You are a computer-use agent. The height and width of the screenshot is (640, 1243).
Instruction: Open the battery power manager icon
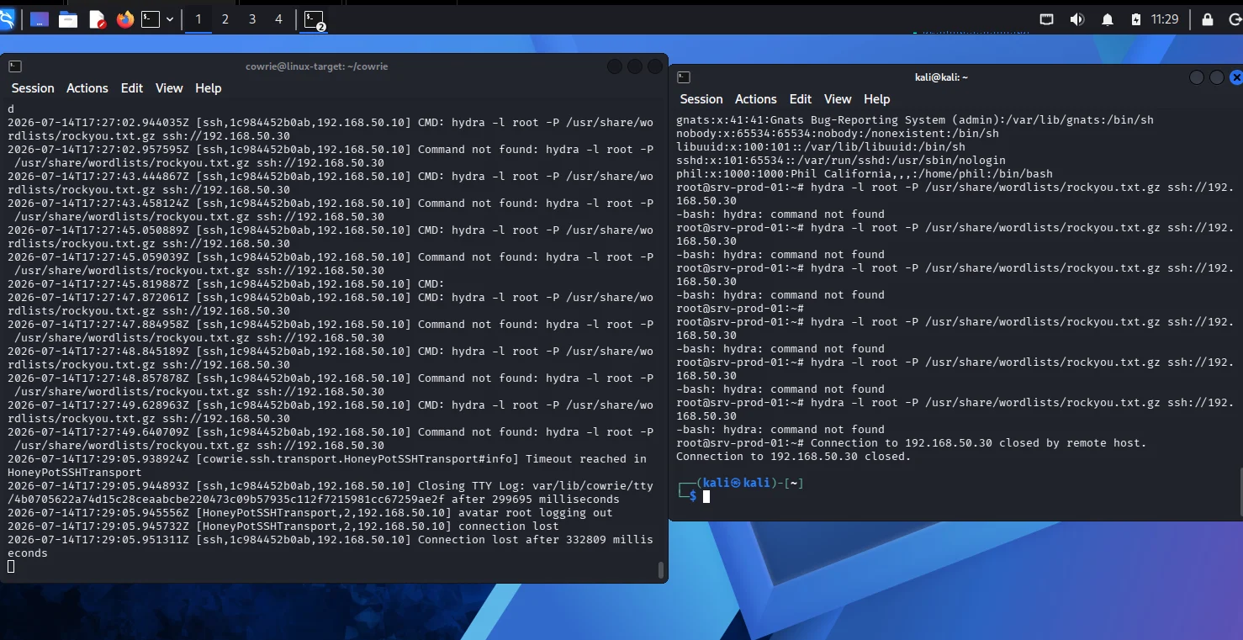tap(1136, 19)
